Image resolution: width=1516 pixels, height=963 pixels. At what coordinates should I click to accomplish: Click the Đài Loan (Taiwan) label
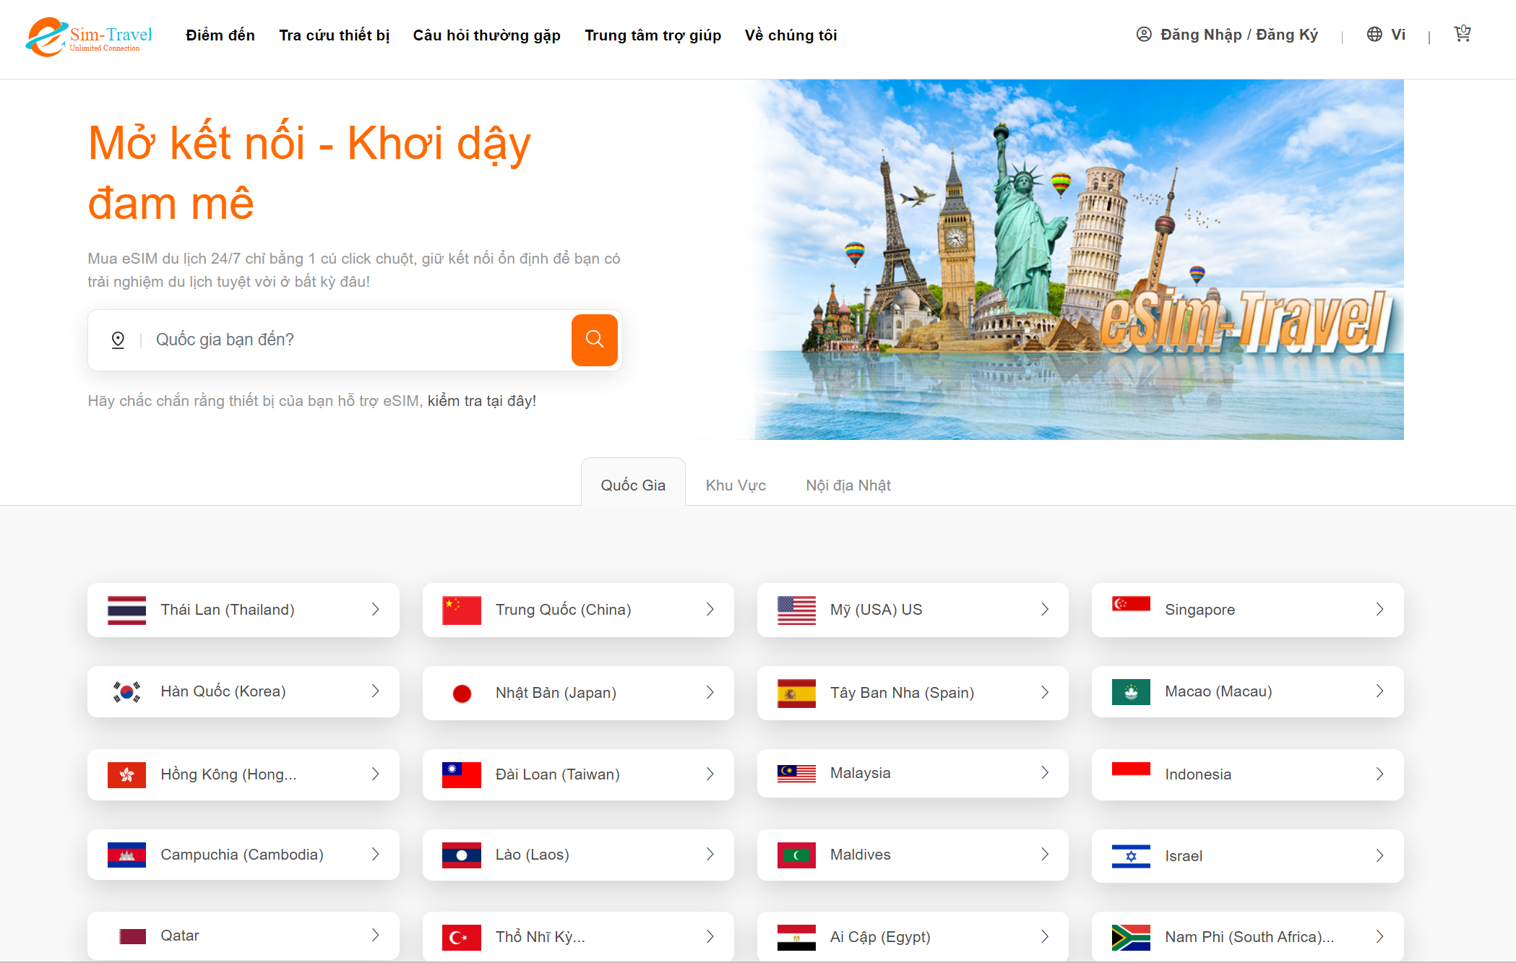tap(558, 774)
